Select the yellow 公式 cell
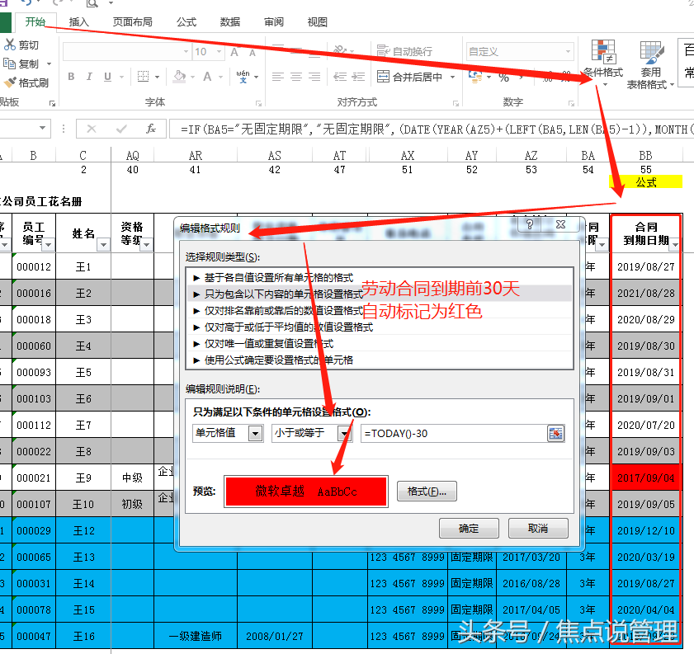 tap(646, 181)
